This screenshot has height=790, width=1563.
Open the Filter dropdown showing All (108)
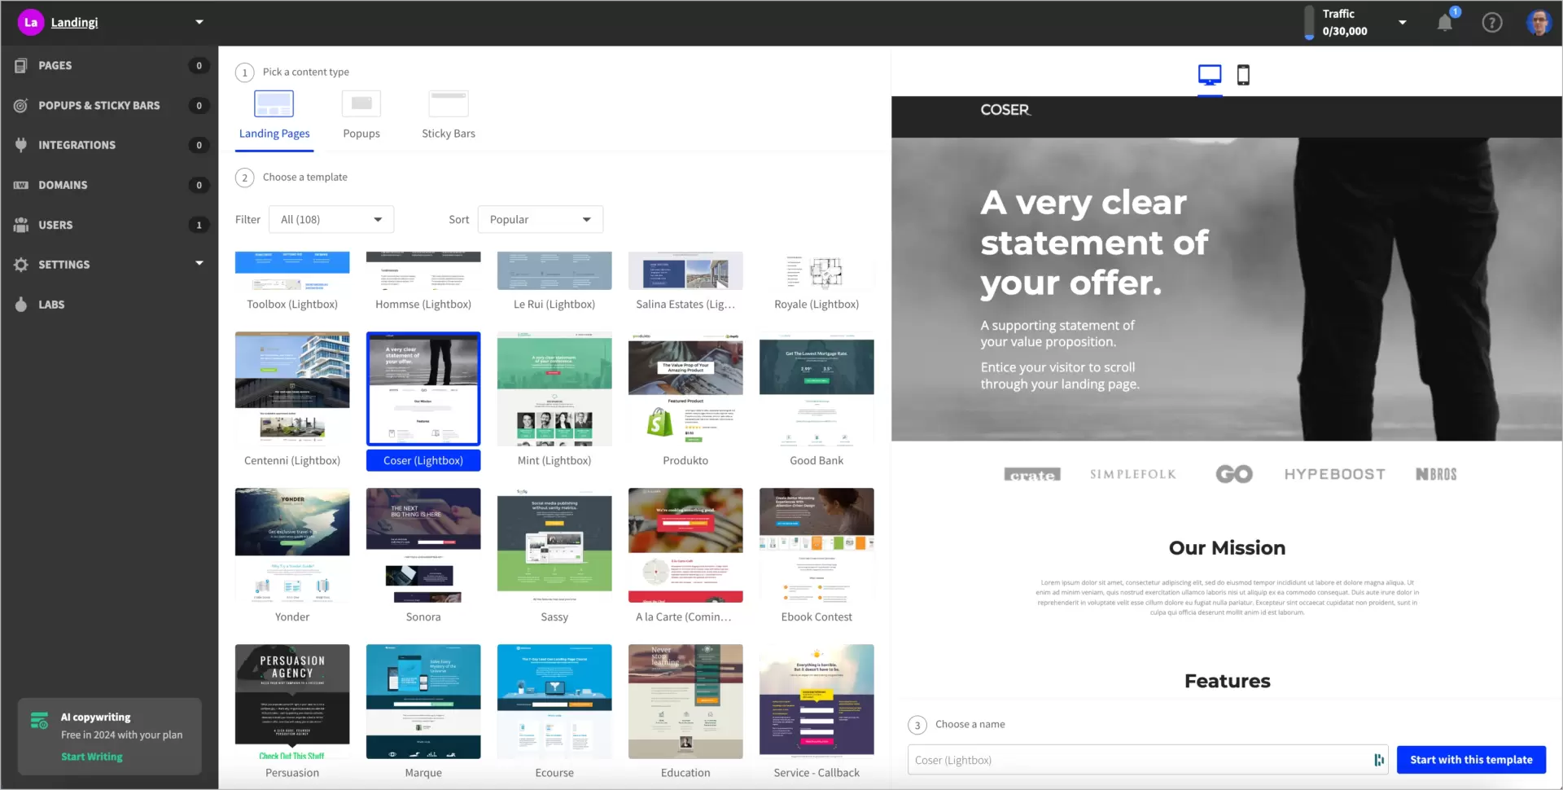tap(331, 219)
